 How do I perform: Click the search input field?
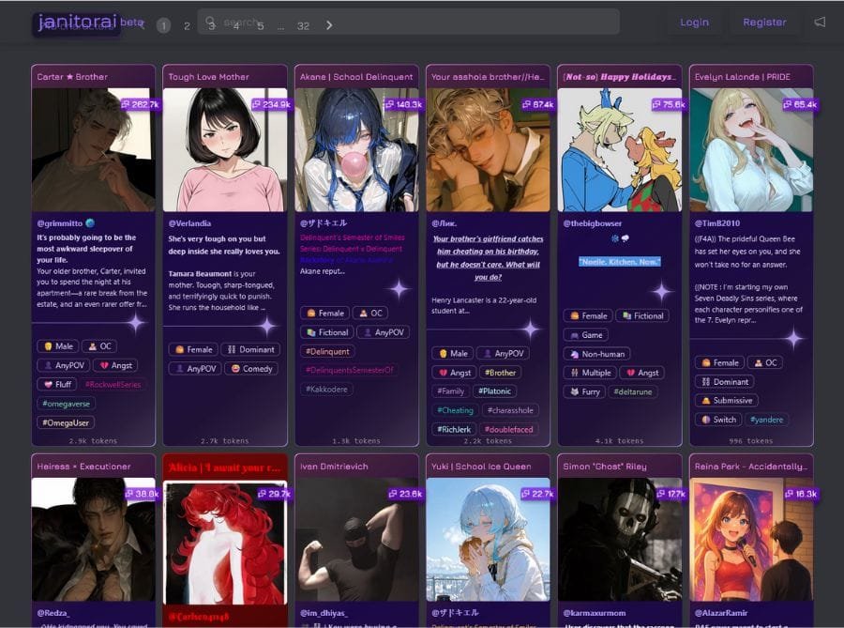413,22
